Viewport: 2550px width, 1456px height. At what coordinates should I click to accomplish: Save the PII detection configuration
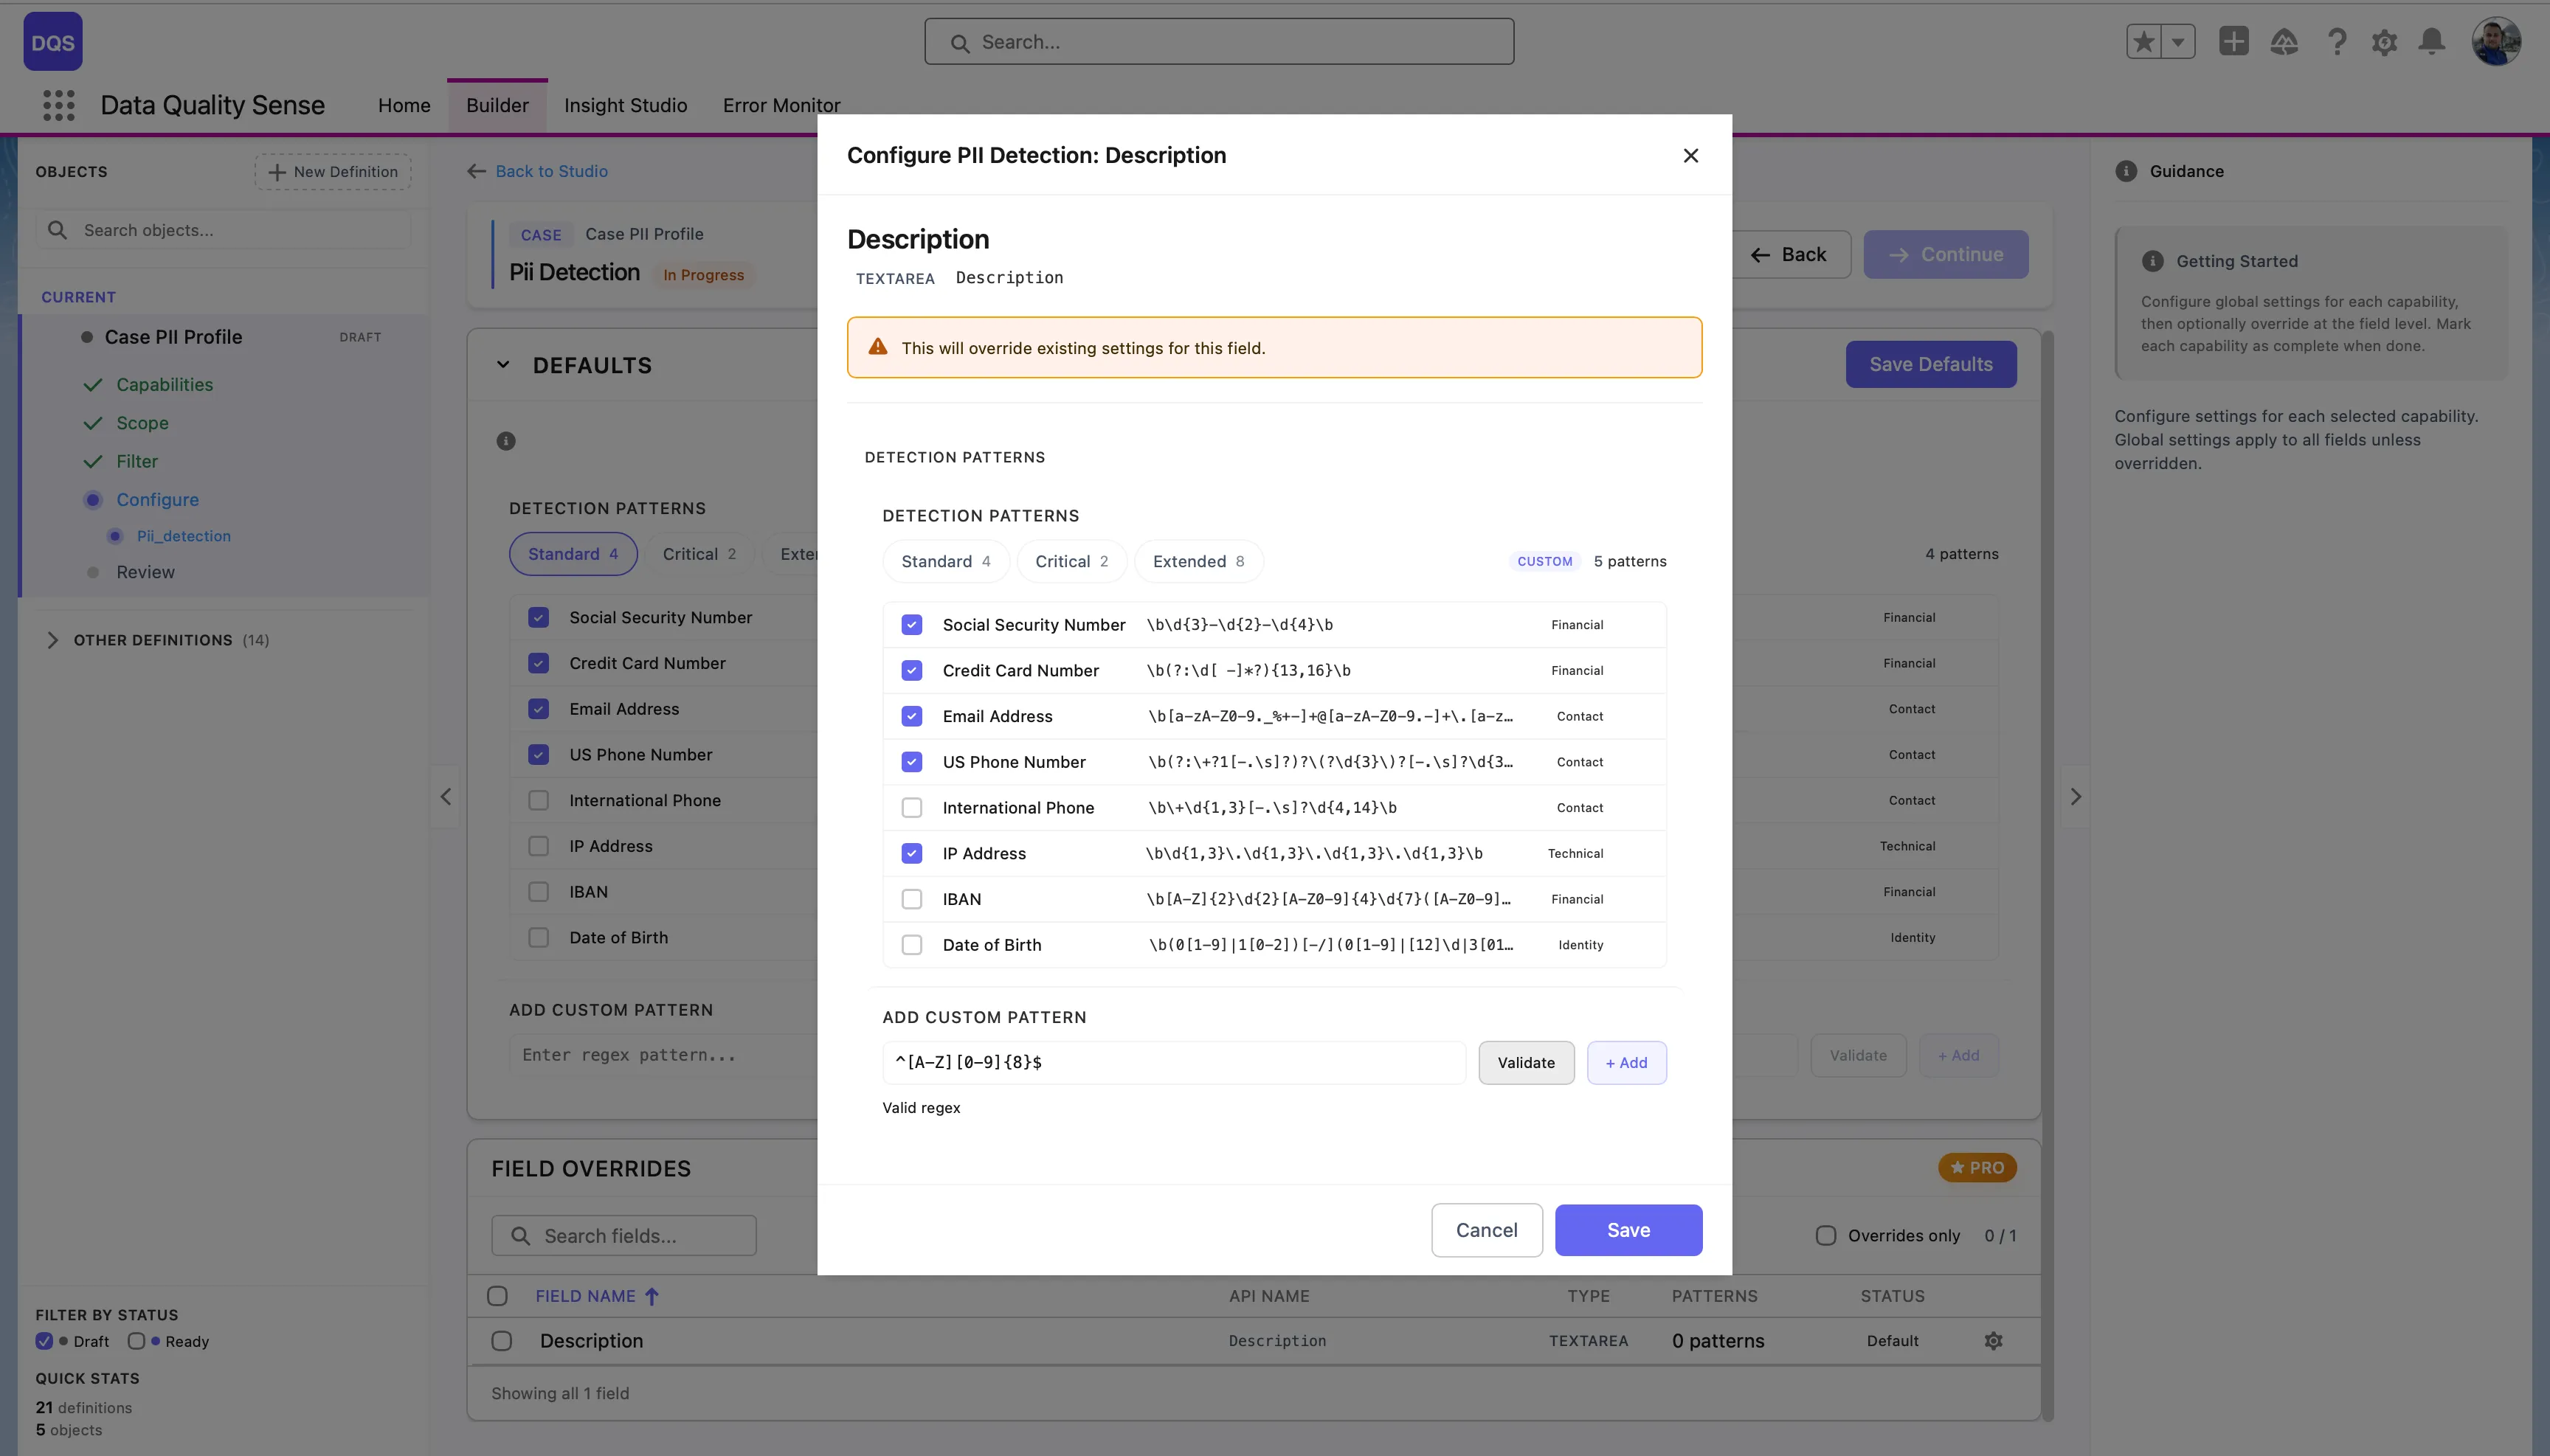[x=1627, y=1229]
